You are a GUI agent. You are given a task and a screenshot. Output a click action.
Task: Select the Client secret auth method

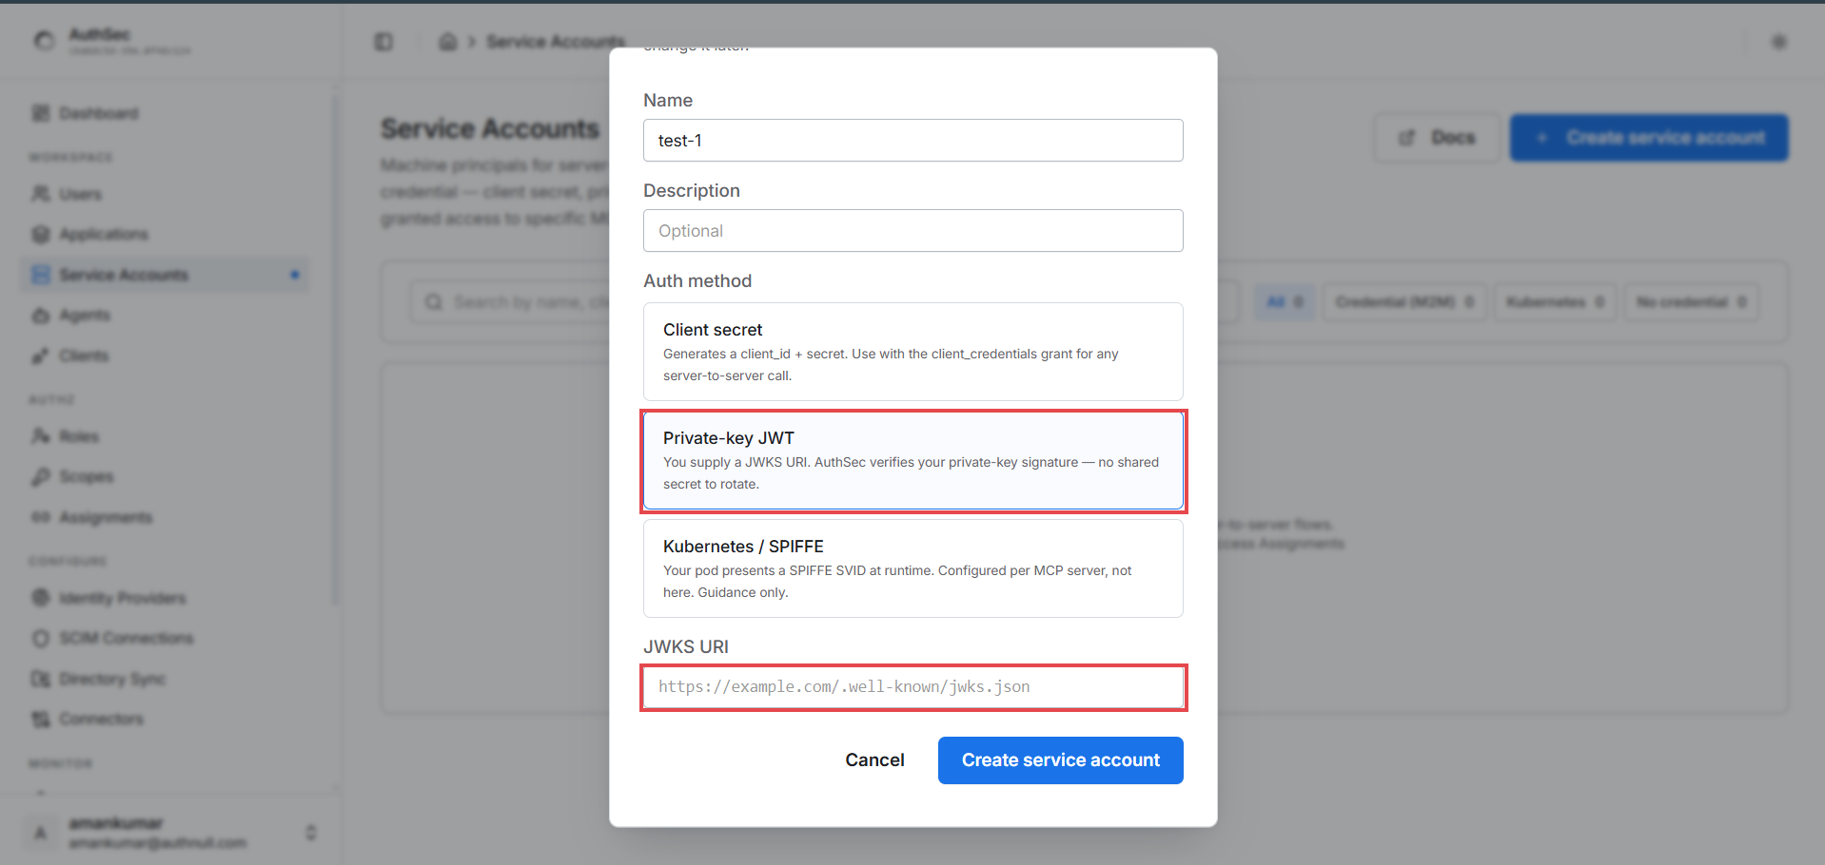[x=912, y=352]
